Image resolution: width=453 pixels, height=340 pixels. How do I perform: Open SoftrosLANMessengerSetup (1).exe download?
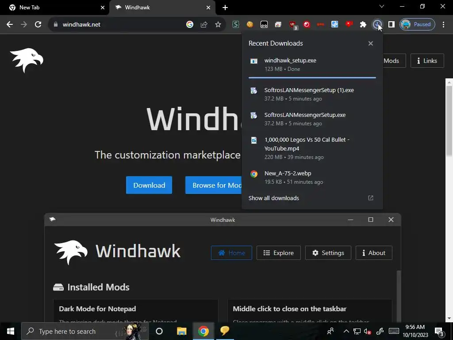pos(312,94)
